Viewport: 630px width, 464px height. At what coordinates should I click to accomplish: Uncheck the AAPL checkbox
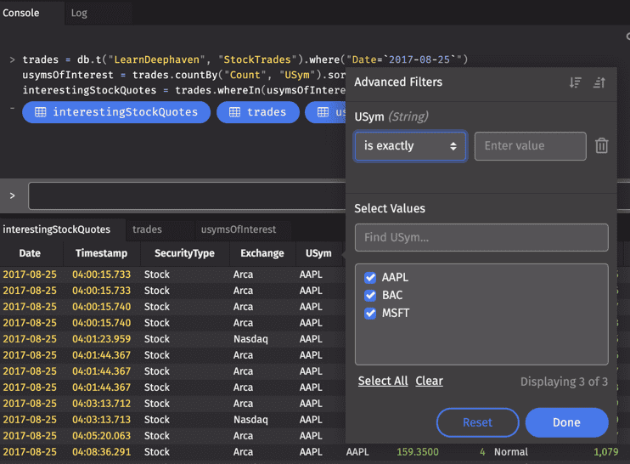pos(370,278)
